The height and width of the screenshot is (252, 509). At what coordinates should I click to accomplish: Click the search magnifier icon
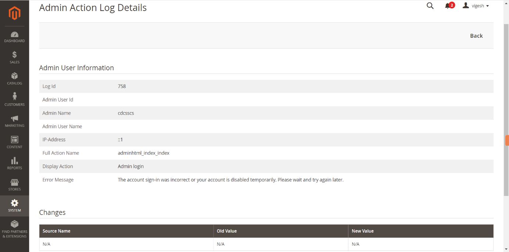click(x=430, y=6)
